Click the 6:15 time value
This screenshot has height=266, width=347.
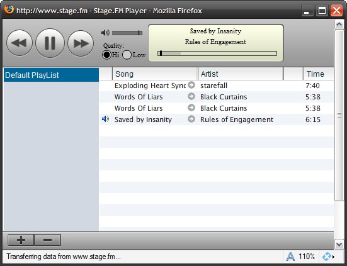tap(313, 119)
